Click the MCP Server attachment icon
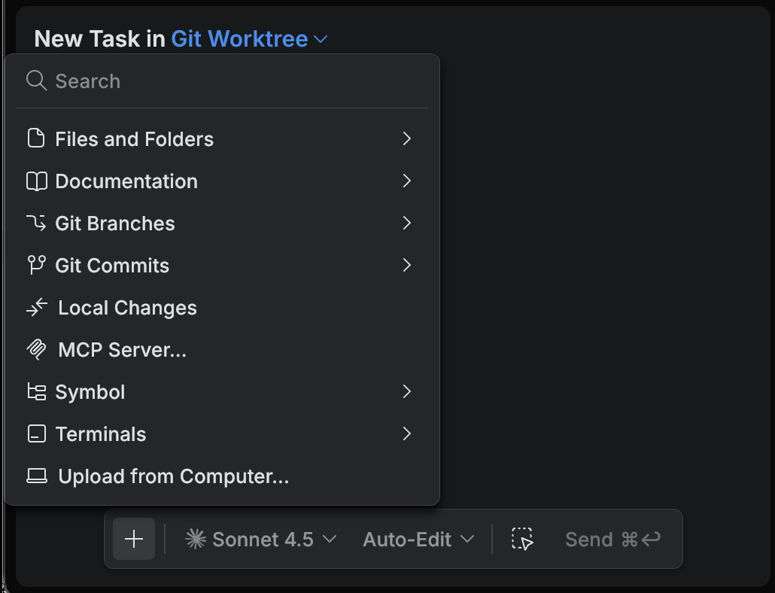 point(36,349)
